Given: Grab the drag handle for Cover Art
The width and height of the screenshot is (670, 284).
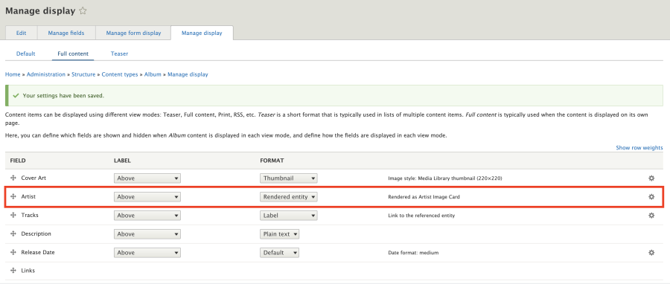Looking at the screenshot, I should tap(13, 178).
